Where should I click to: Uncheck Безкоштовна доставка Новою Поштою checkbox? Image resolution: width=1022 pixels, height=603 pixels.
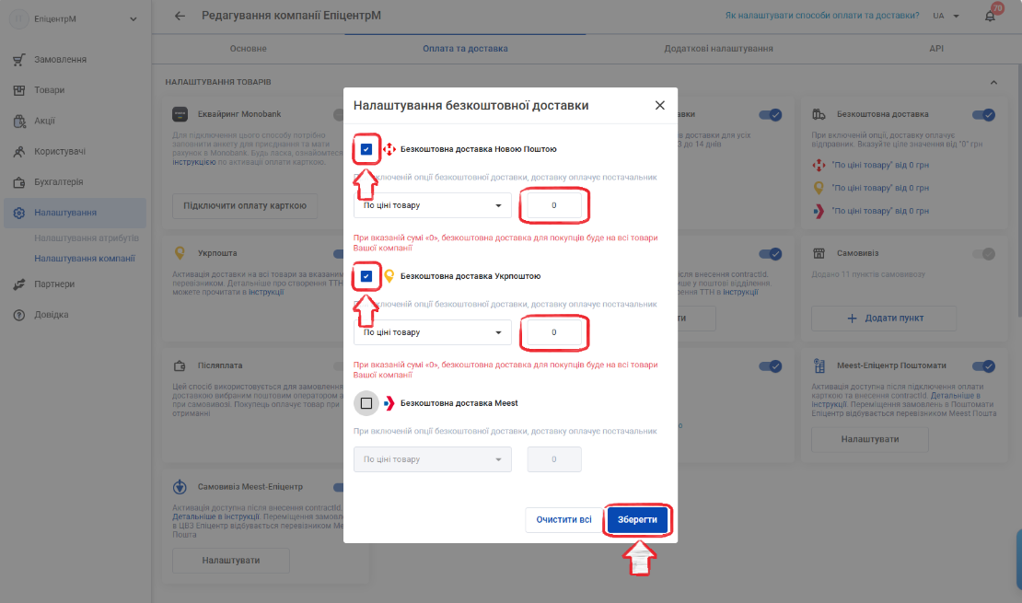coord(366,149)
